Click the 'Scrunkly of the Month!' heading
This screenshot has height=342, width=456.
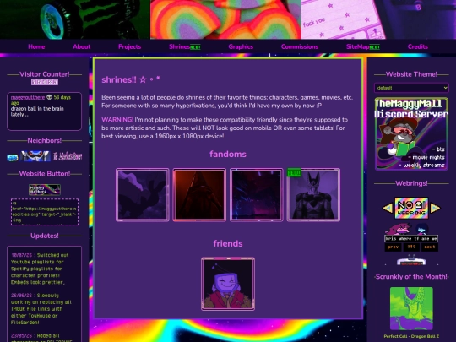coord(411,277)
